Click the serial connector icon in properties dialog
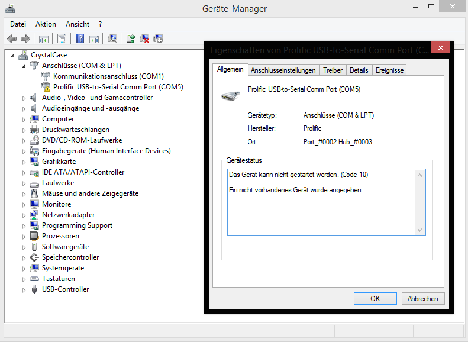The width and height of the screenshot is (468, 342). coord(230,95)
